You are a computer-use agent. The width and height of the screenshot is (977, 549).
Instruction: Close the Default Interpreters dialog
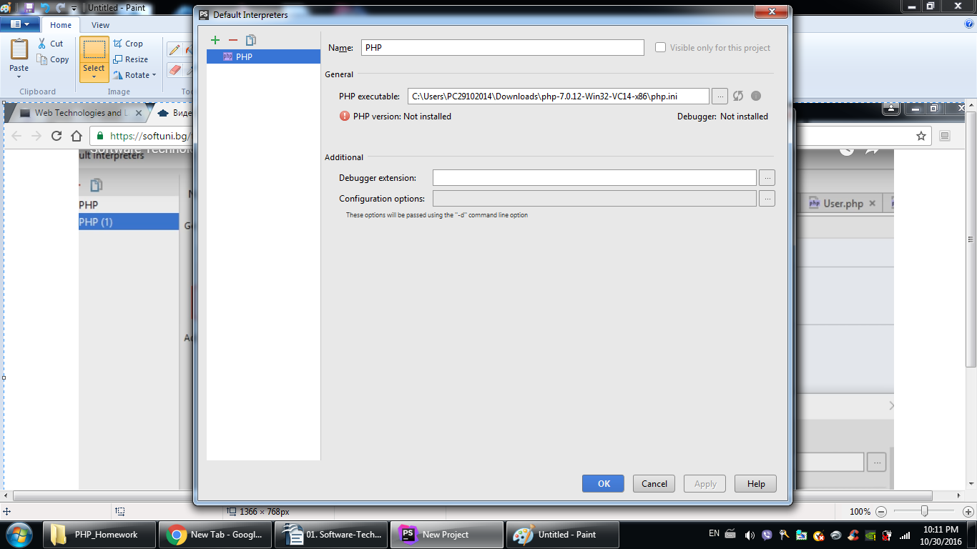(x=771, y=12)
